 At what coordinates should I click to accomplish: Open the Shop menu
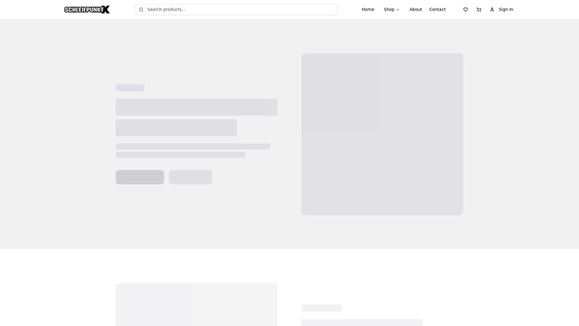coord(389,10)
